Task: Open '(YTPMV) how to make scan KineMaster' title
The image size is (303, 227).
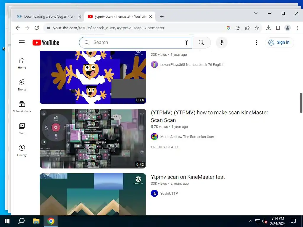Action: 209,116
